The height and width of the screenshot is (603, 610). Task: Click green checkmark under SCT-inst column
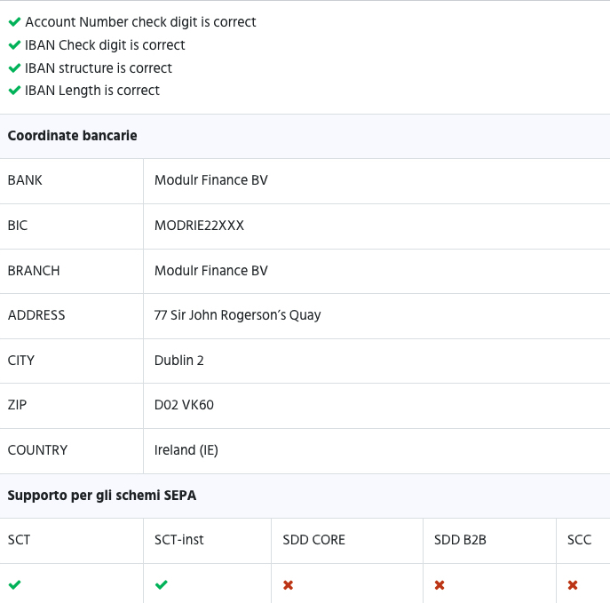[x=161, y=584]
